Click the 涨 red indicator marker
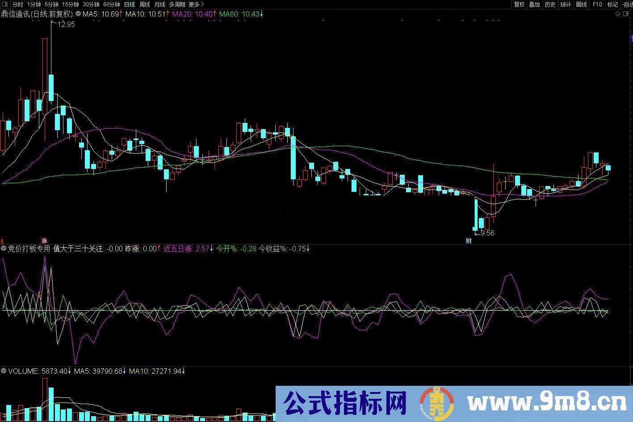 coord(44,241)
